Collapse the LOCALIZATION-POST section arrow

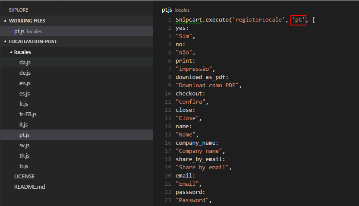tap(5, 41)
